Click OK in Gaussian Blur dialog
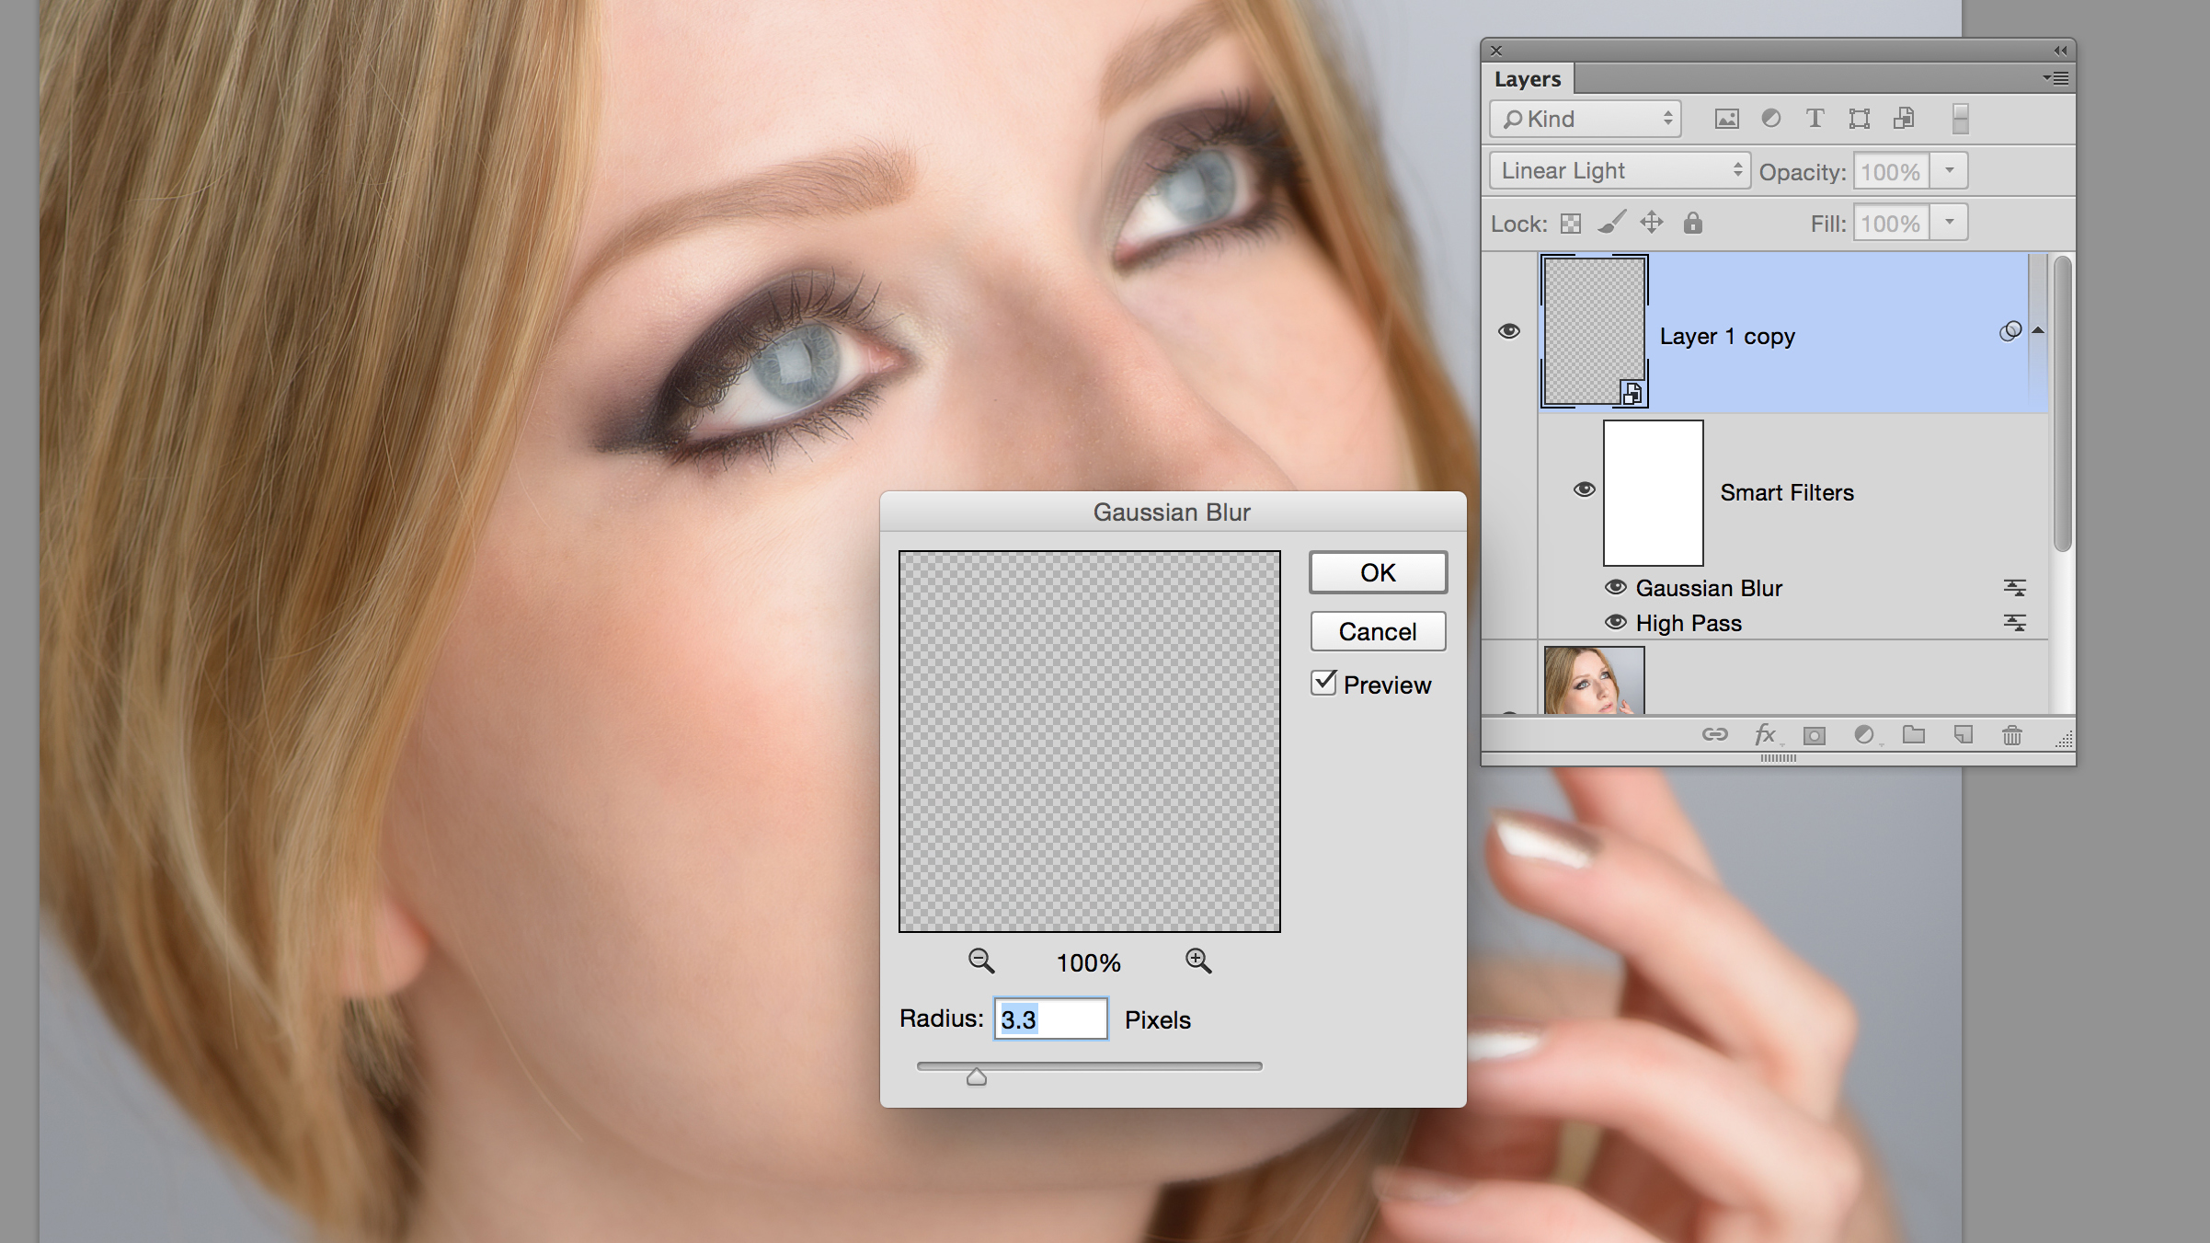This screenshot has width=2210, height=1243. click(x=1378, y=572)
